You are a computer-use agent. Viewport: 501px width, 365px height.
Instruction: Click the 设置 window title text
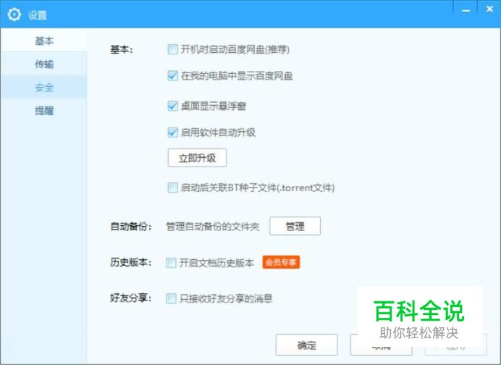(38, 15)
